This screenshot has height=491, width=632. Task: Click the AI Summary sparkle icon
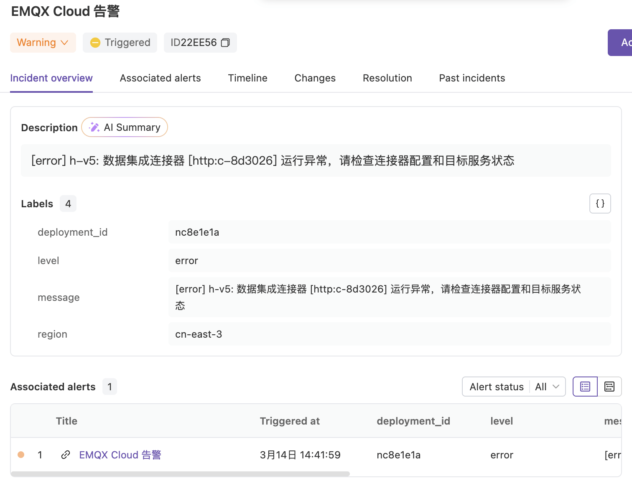tap(94, 127)
